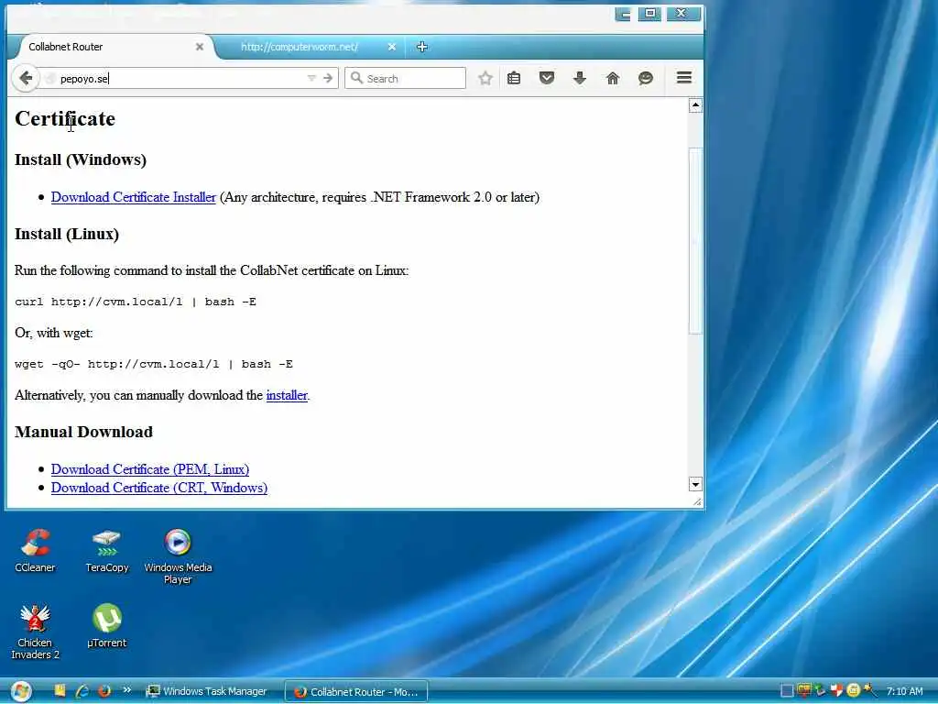Click scrollbar up arrow in browser
This screenshot has width=938, height=704.
pyautogui.click(x=695, y=106)
